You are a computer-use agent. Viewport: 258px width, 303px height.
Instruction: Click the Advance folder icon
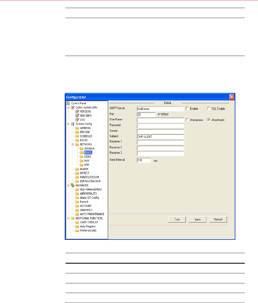[x=82, y=148]
